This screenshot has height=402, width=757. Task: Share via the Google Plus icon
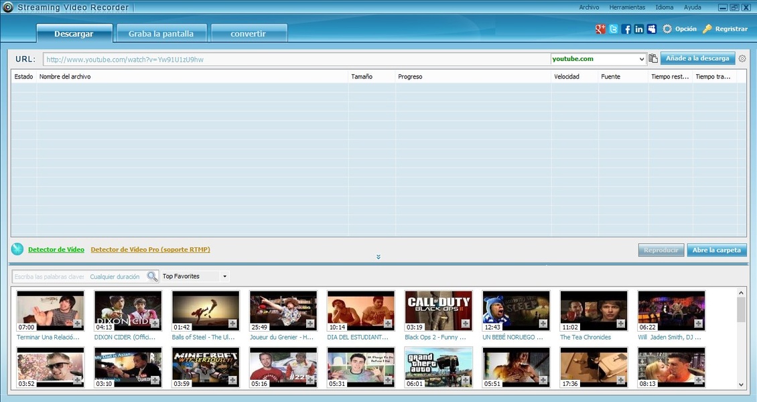pos(601,29)
